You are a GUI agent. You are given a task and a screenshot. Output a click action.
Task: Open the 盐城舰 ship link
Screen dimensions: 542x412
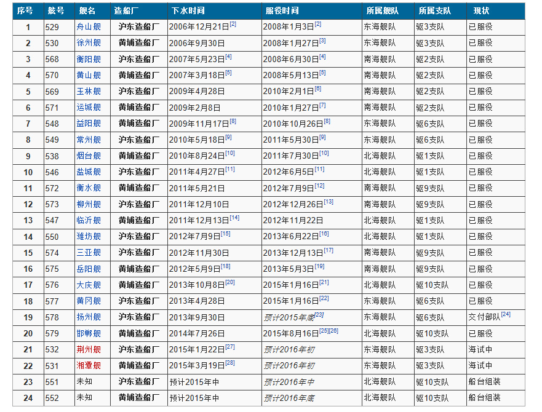[x=89, y=172]
